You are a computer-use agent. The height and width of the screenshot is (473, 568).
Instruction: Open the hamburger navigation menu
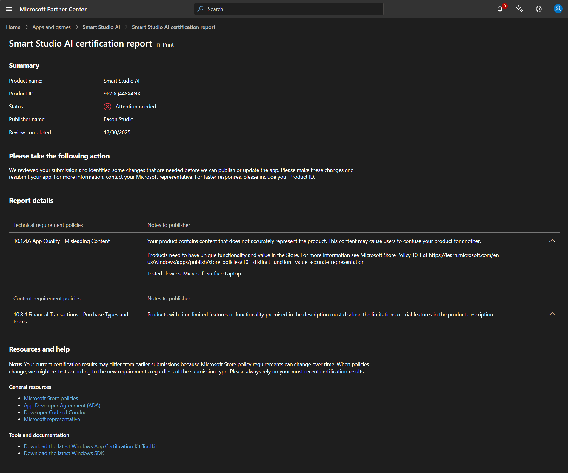tap(9, 9)
